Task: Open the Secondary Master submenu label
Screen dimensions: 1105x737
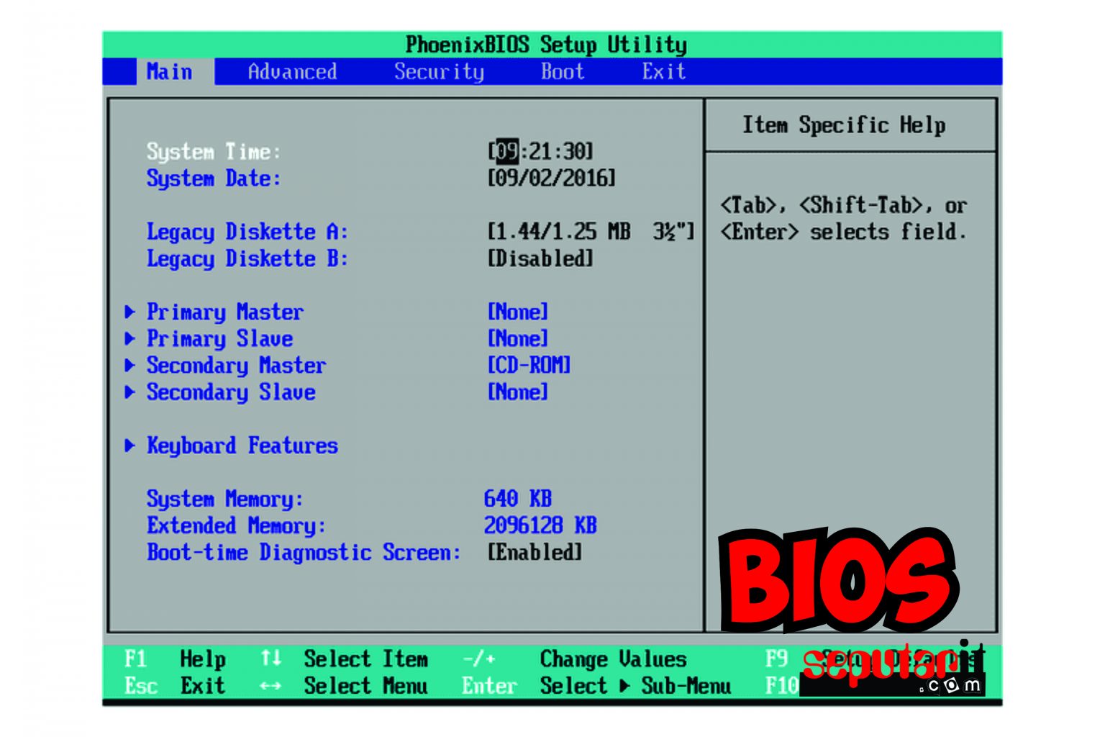Action: (x=237, y=366)
